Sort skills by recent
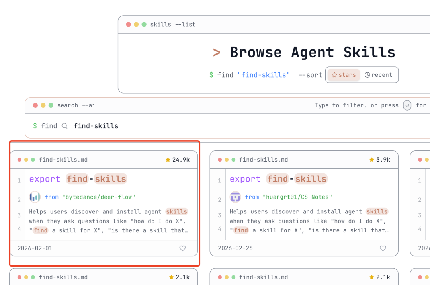The image size is (430, 285). (x=379, y=75)
